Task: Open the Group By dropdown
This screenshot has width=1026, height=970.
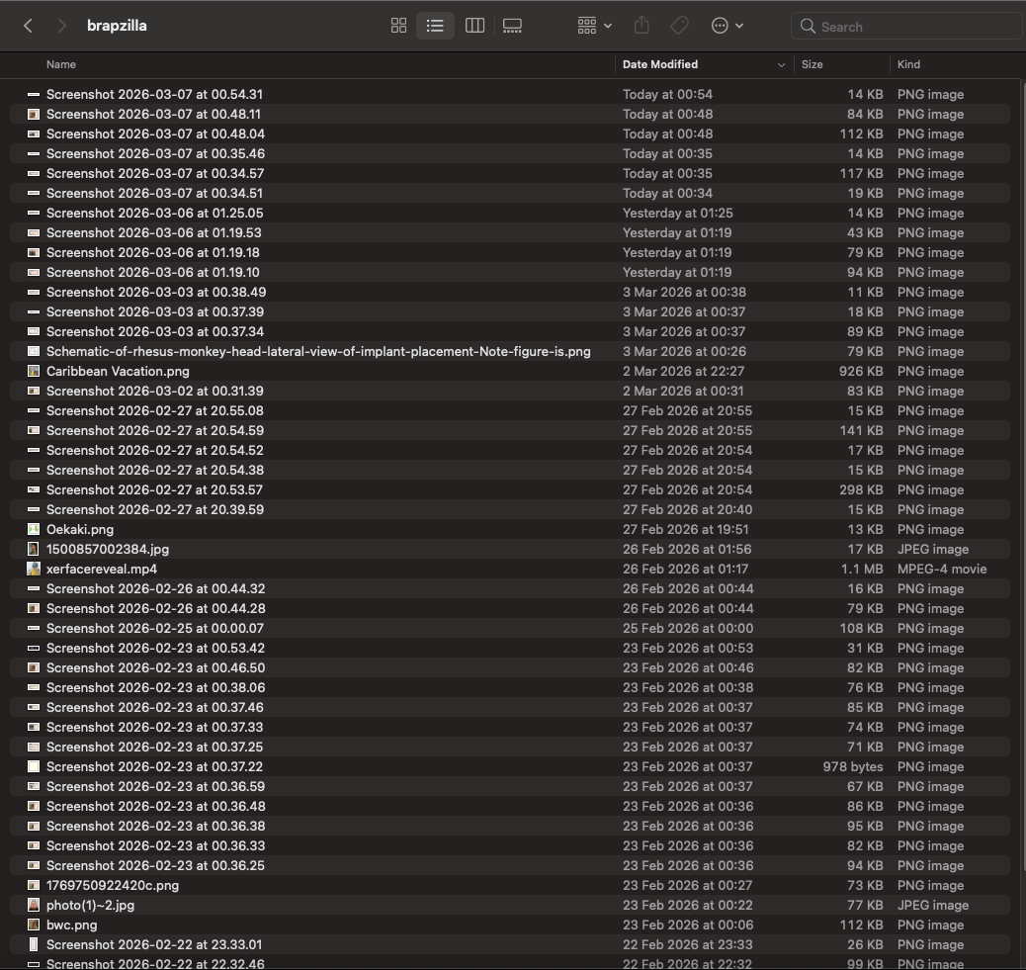Action: [x=594, y=26]
